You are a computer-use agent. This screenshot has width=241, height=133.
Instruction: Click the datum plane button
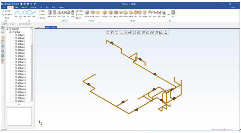click(x=7, y=11)
